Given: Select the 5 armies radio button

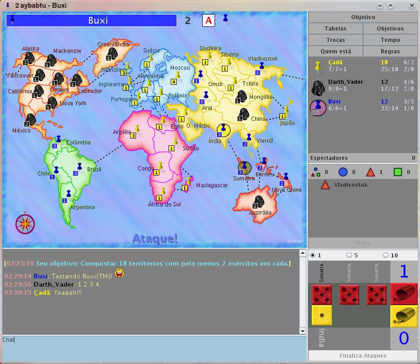Looking at the screenshot, I should point(349,255).
